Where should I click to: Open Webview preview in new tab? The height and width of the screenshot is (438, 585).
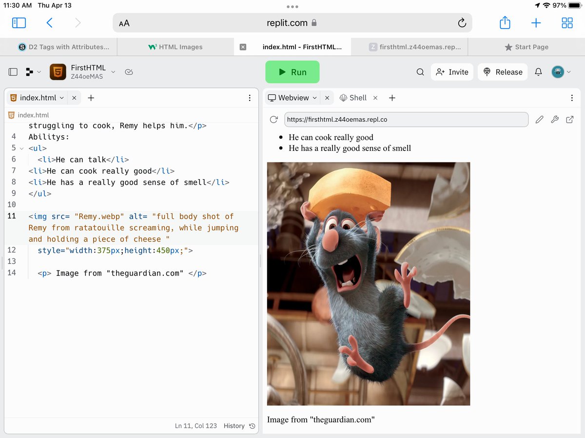pos(569,119)
